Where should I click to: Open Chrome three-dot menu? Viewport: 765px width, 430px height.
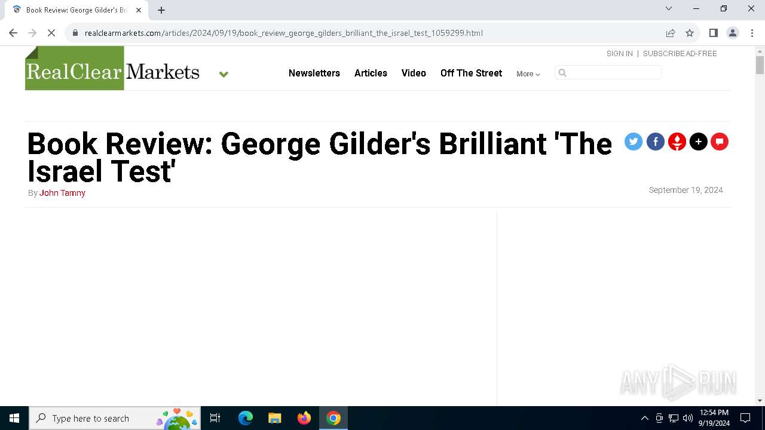click(x=752, y=33)
